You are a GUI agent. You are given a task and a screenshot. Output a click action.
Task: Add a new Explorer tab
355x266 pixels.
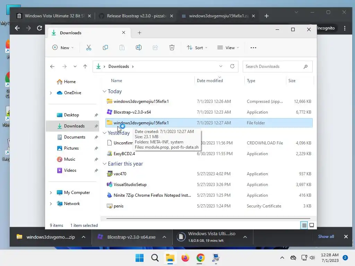click(x=139, y=33)
